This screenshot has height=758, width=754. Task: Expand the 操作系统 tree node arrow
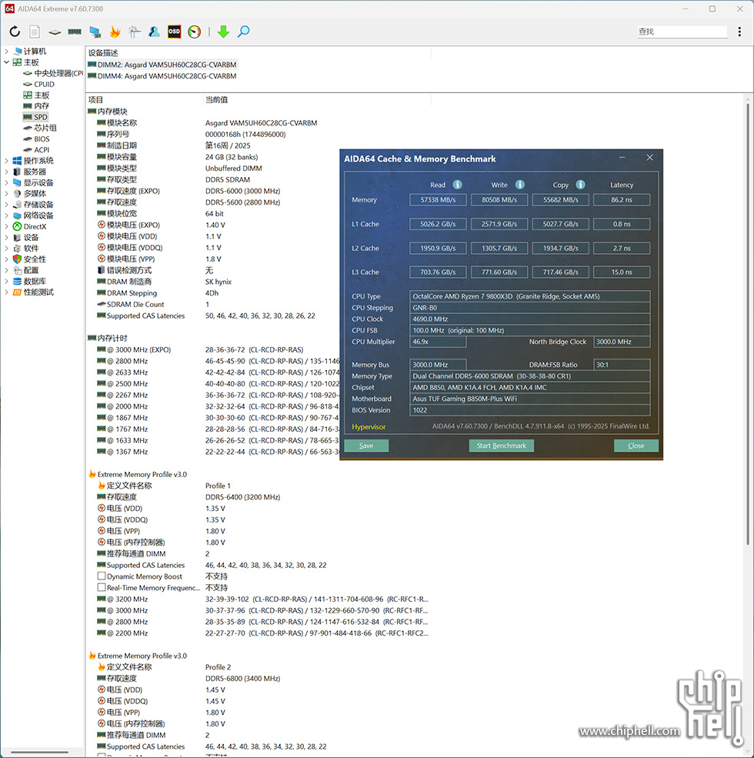pyautogui.click(x=6, y=161)
